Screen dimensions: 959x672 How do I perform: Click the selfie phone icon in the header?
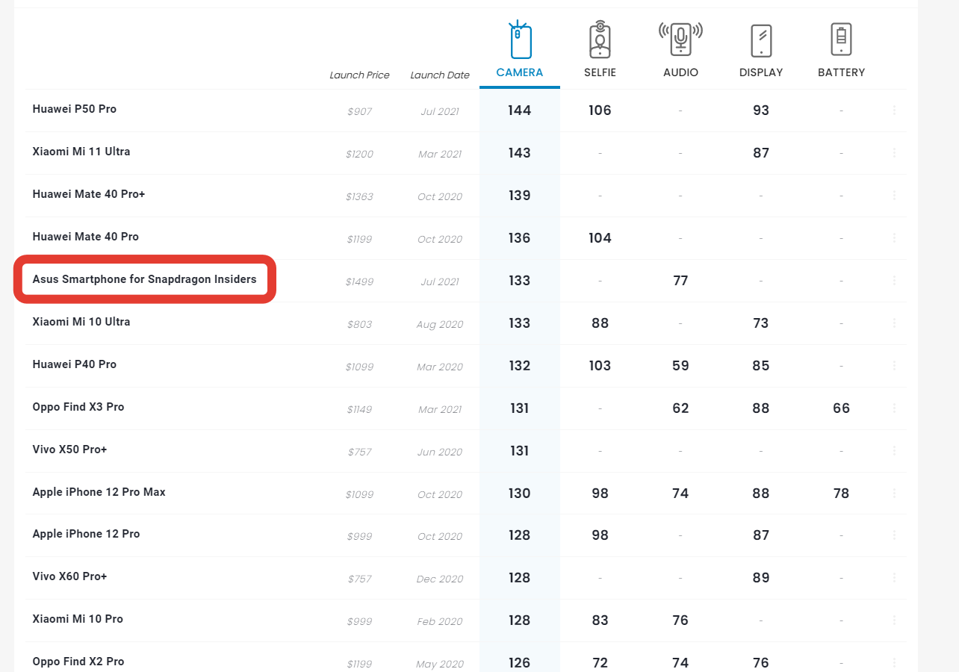coord(600,40)
